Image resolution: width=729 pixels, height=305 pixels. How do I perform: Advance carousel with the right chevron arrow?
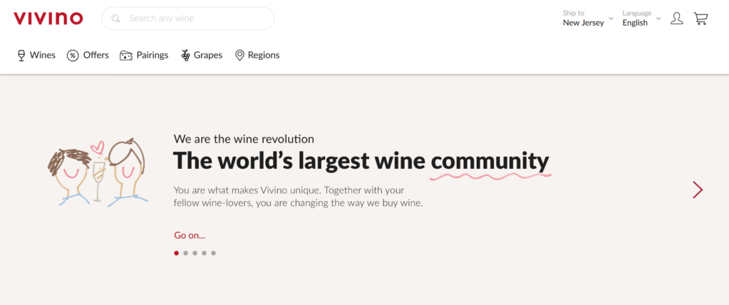pyautogui.click(x=698, y=190)
